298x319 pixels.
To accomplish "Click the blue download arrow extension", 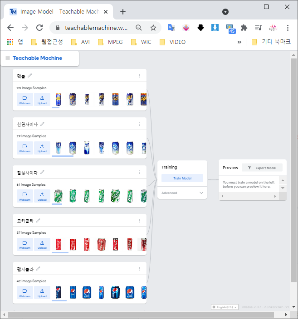I will click(x=215, y=28).
